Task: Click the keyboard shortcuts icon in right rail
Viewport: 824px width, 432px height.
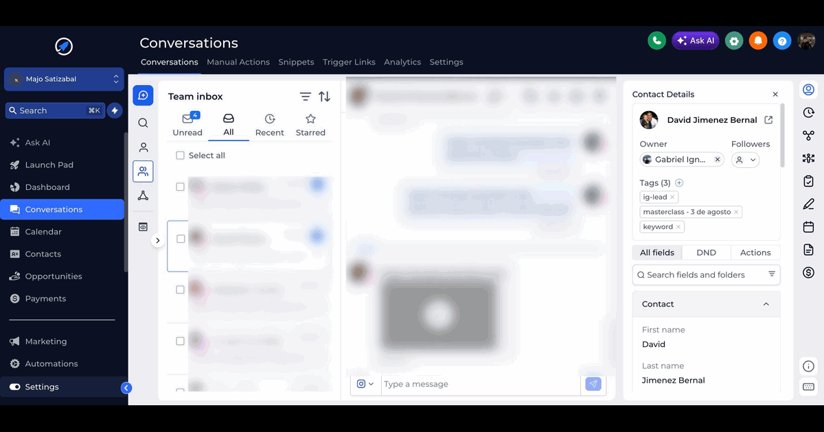Action: pos(808,387)
